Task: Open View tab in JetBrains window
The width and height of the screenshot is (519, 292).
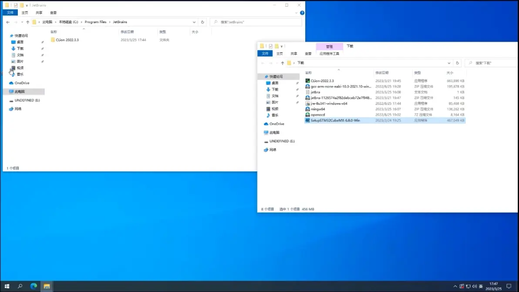Action: pos(53,13)
